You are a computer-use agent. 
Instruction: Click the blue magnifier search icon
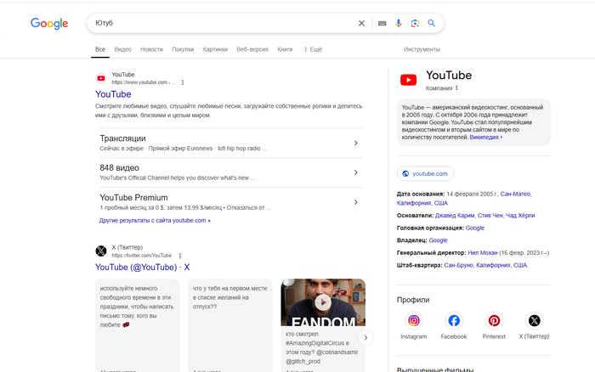pyautogui.click(x=432, y=23)
